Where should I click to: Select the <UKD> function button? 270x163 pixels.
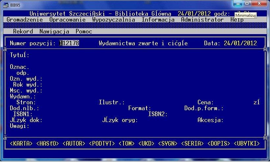147,143
